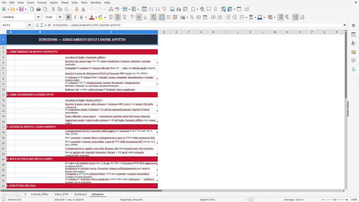Toggle Underline formatting

tap(81, 17)
